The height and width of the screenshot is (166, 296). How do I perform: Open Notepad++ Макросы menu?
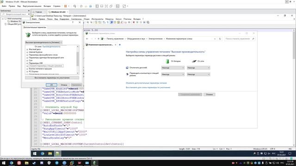(x=109, y=19)
